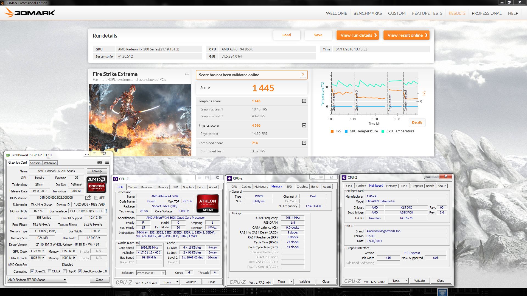Click the Fire Strike Extreme thumbnail image
Viewport: 527px width, 296px height.
[x=140, y=120]
